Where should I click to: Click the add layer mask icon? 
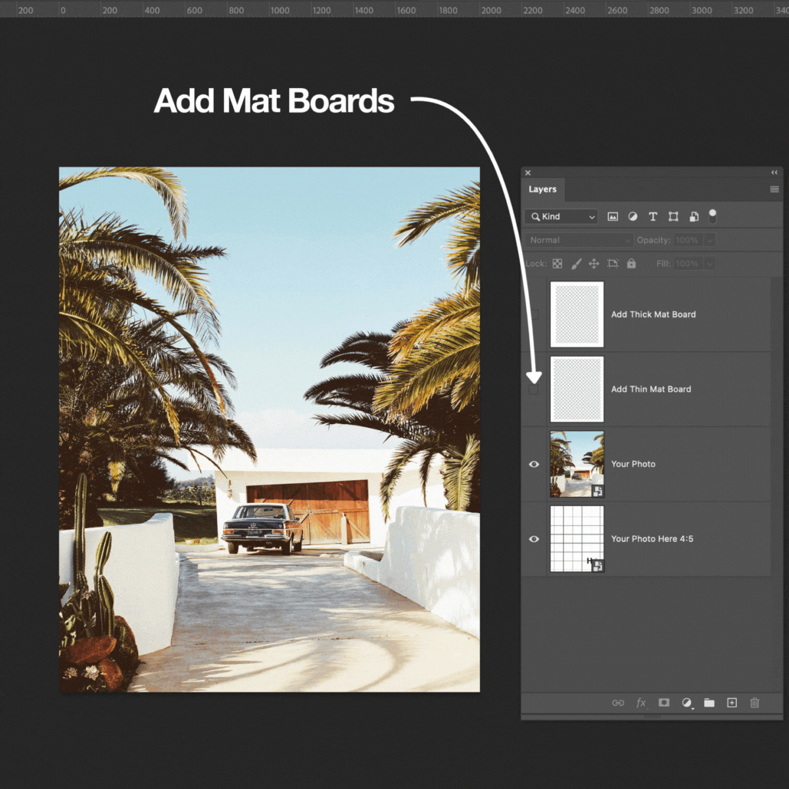pyautogui.click(x=664, y=703)
